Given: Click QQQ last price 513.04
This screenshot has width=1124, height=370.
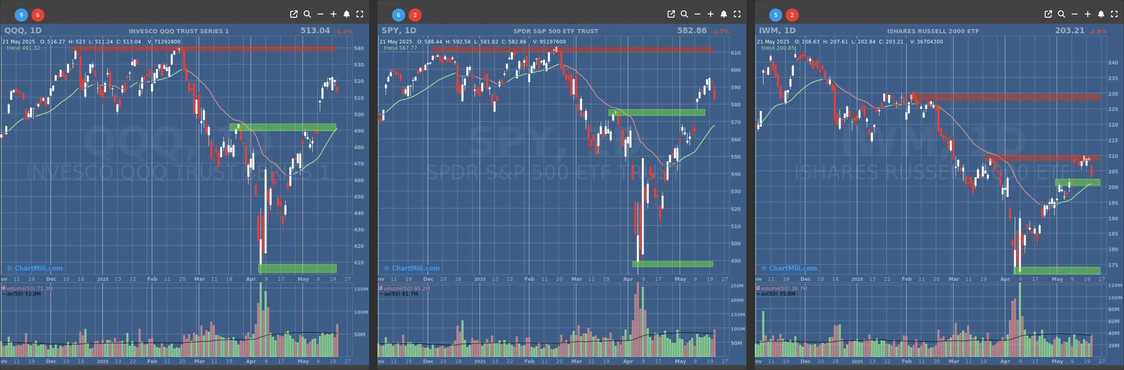Looking at the screenshot, I should (x=315, y=30).
